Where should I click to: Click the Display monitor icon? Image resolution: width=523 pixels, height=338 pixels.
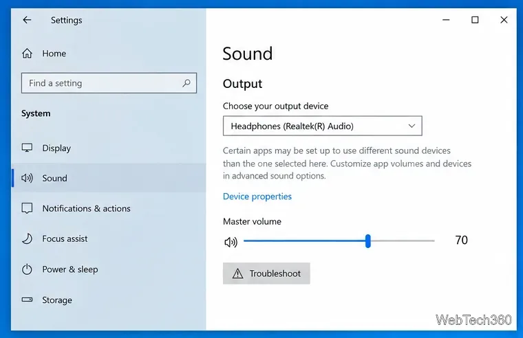(x=27, y=148)
